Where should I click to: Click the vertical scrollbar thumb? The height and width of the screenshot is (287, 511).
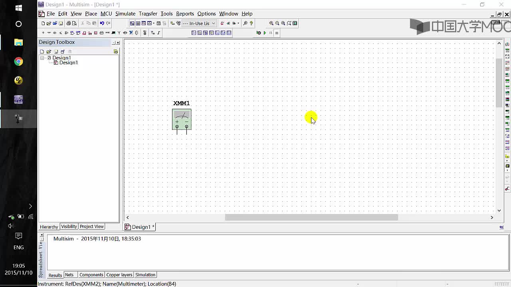(x=499, y=83)
